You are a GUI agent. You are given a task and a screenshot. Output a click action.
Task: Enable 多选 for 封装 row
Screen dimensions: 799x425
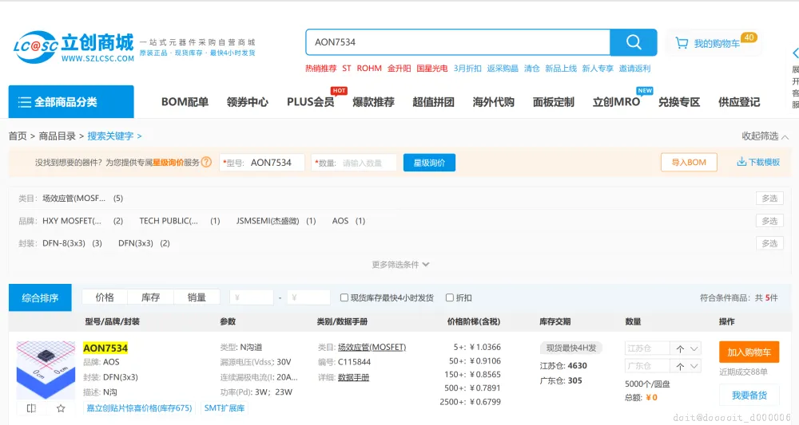(769, 243)
